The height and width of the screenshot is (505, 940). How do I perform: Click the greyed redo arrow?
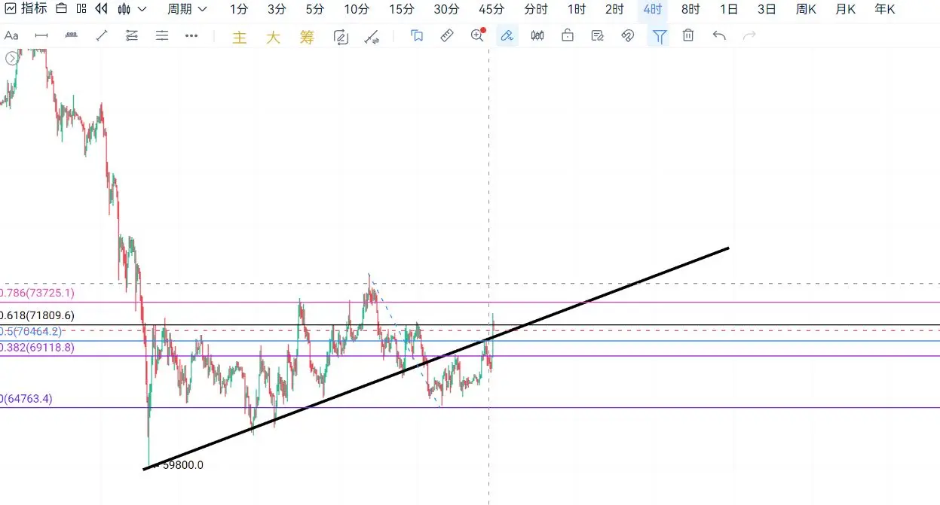(749, 35)
